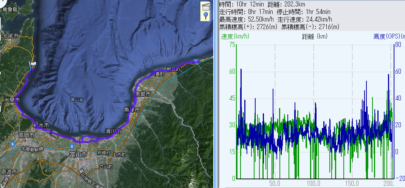The height and width of the screenshot is (188, 405).
Task: Click the divider between map and chart
Action: [x=216, y=94]
